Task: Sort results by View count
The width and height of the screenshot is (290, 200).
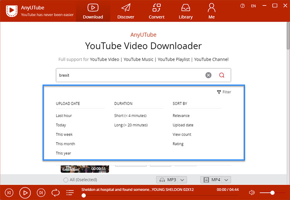Action: point(182,134)
